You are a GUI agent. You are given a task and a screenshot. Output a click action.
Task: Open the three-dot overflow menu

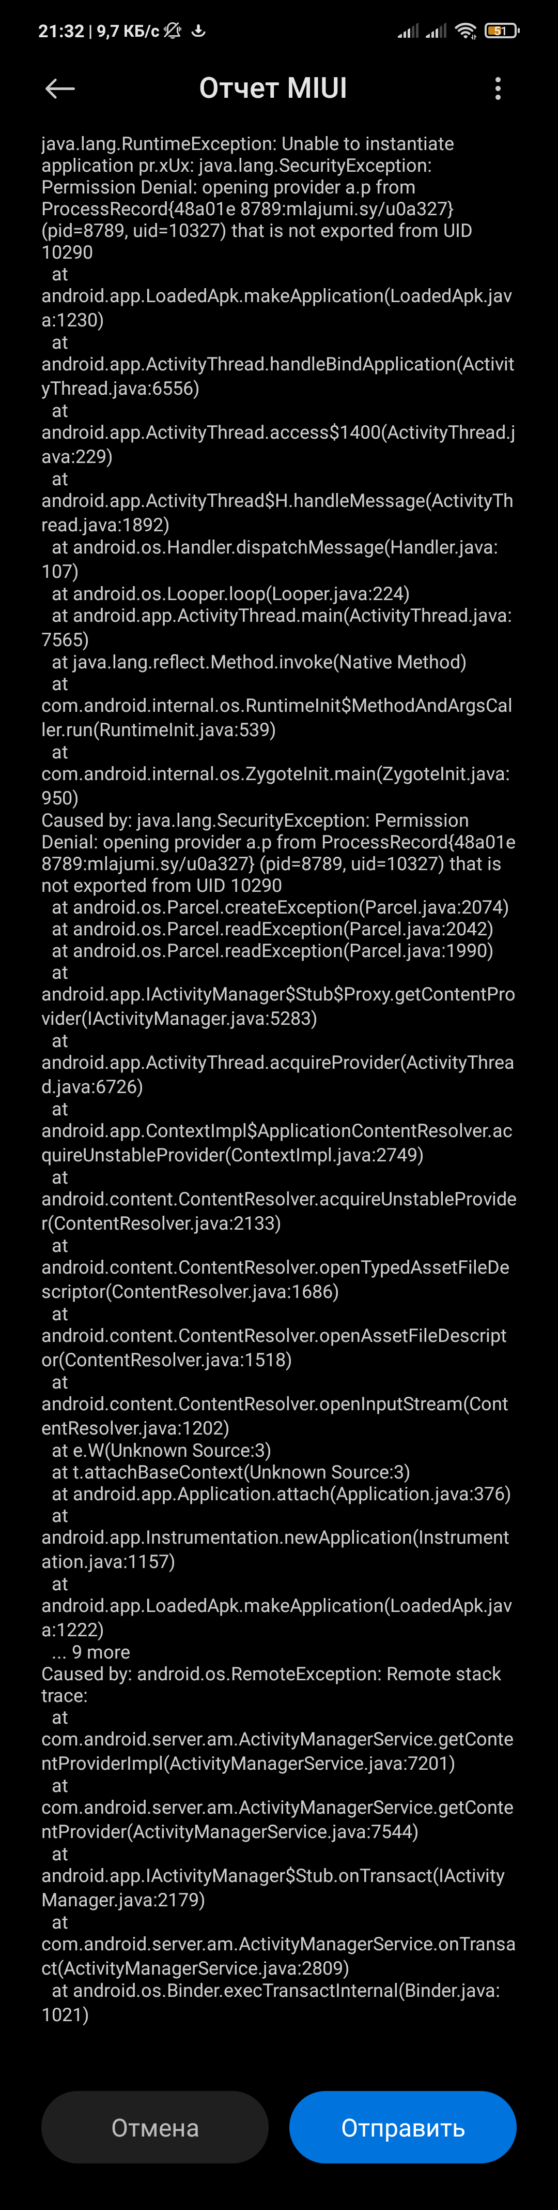[498, 88]
